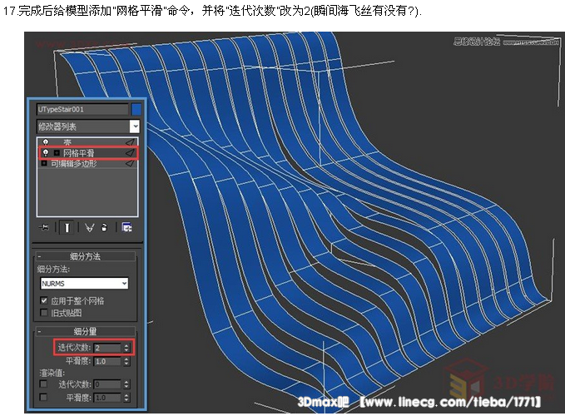
Task: Toggle show end result button
Action: click(67, 228)
